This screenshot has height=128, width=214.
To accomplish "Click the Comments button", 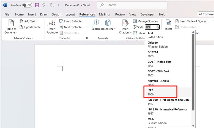I will click(206, 14).
